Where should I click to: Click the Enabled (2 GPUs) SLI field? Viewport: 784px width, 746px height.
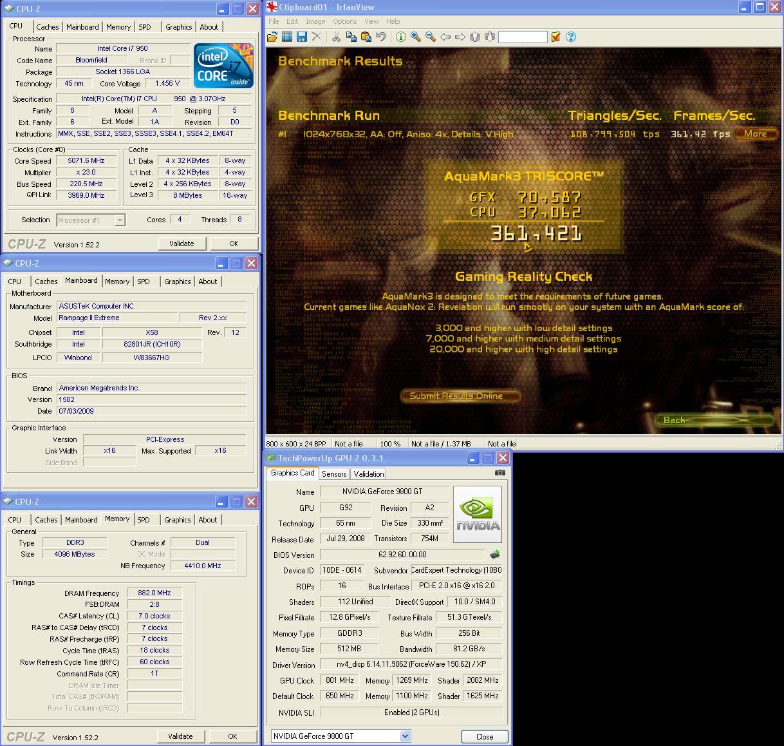[x=411, y=713]
